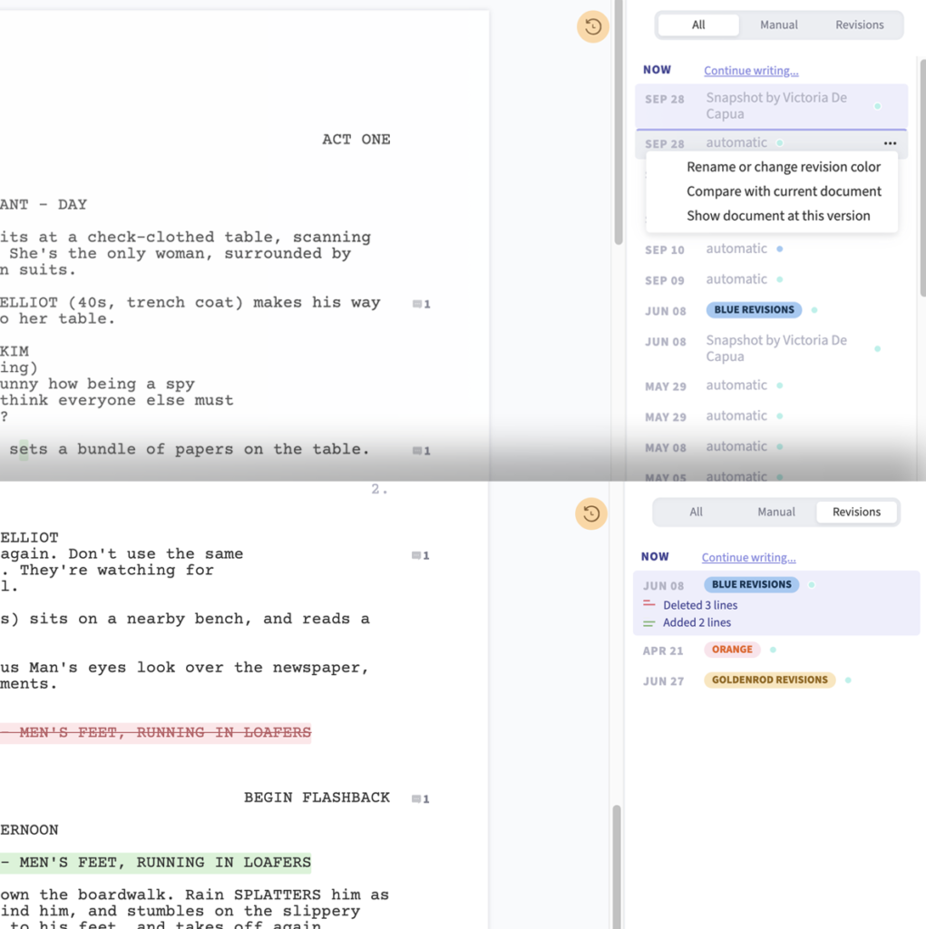Expand the Apr 21 ORANGE revision entry
Viewport: 926px width, 929px height.
[x=732, y=650]
